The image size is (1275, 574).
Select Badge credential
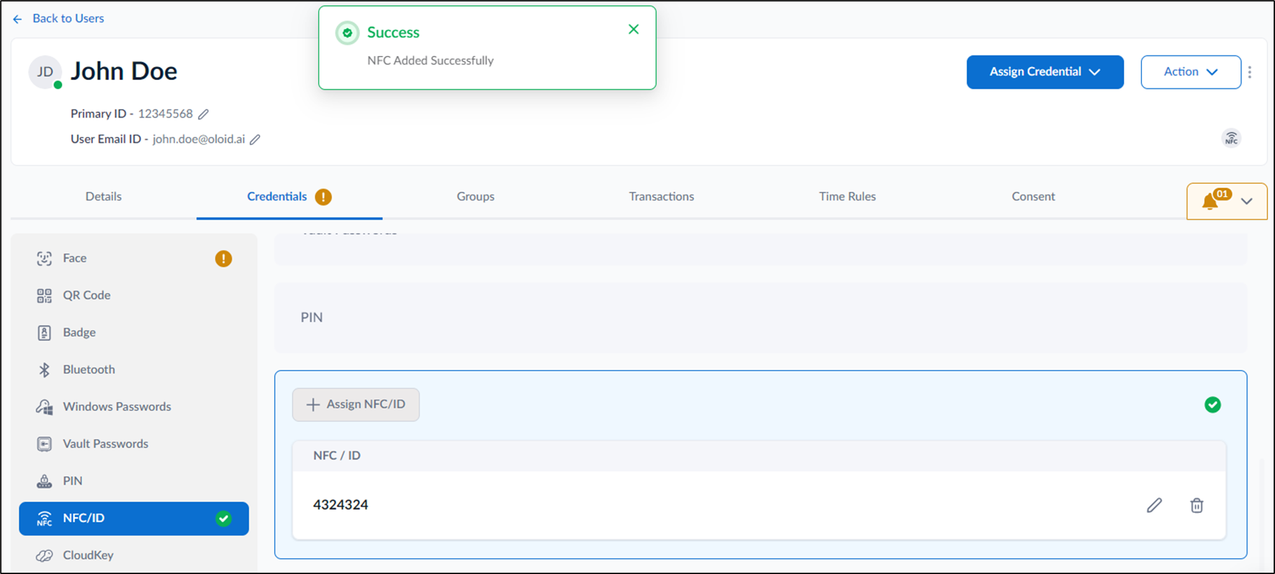[x=134, y=332]
